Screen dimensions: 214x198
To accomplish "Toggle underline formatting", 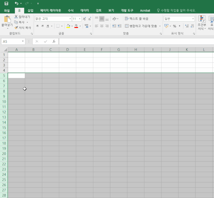I will [x=48, y=26].
